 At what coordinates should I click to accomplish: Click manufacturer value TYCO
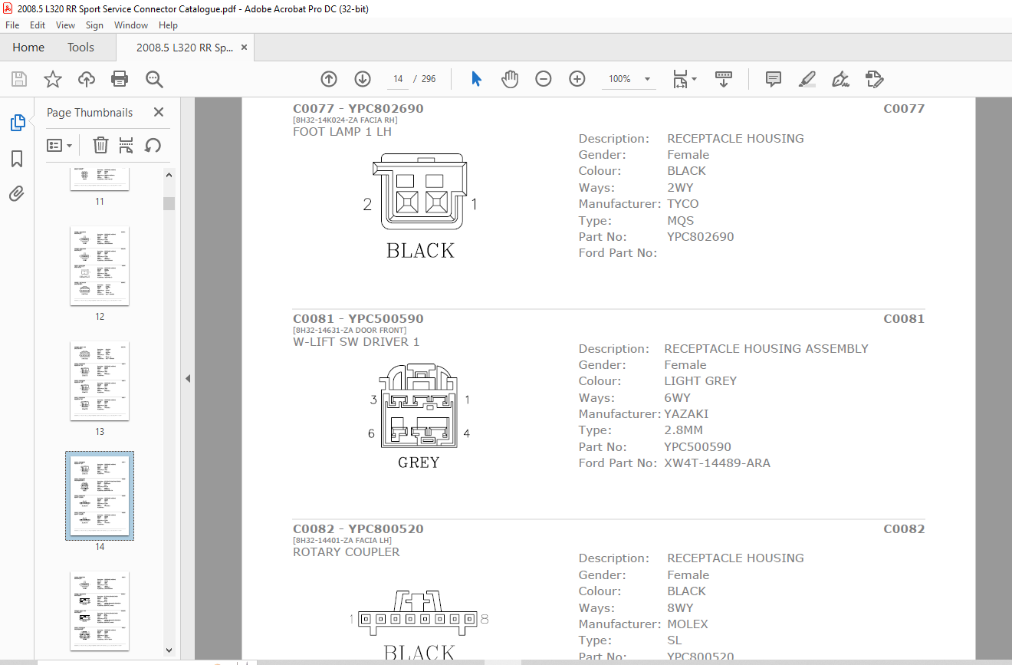pos(683,204)
